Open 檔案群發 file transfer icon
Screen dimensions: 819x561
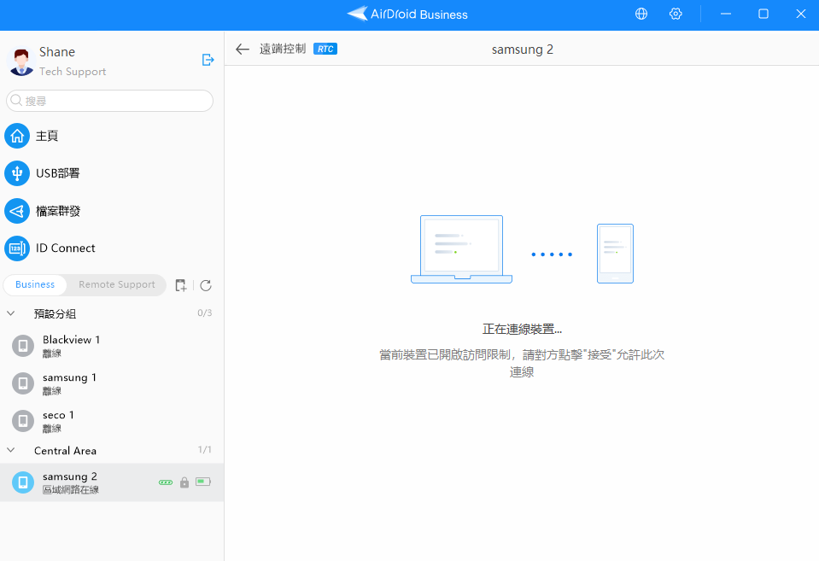[17, 211]
